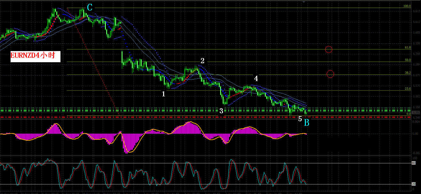Select white wave label 2
This screenshot has width=421, height=194.
[202, 61]
